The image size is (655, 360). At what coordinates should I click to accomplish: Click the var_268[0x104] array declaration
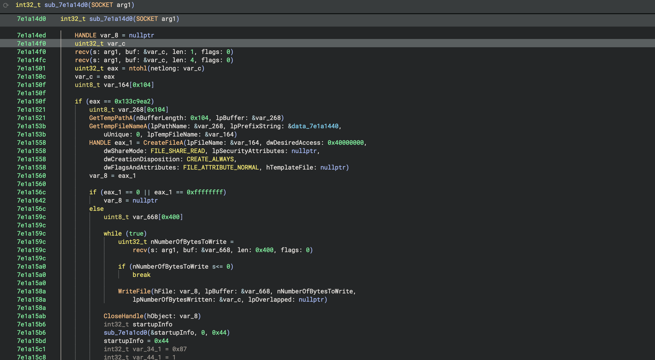click(129, 110)
